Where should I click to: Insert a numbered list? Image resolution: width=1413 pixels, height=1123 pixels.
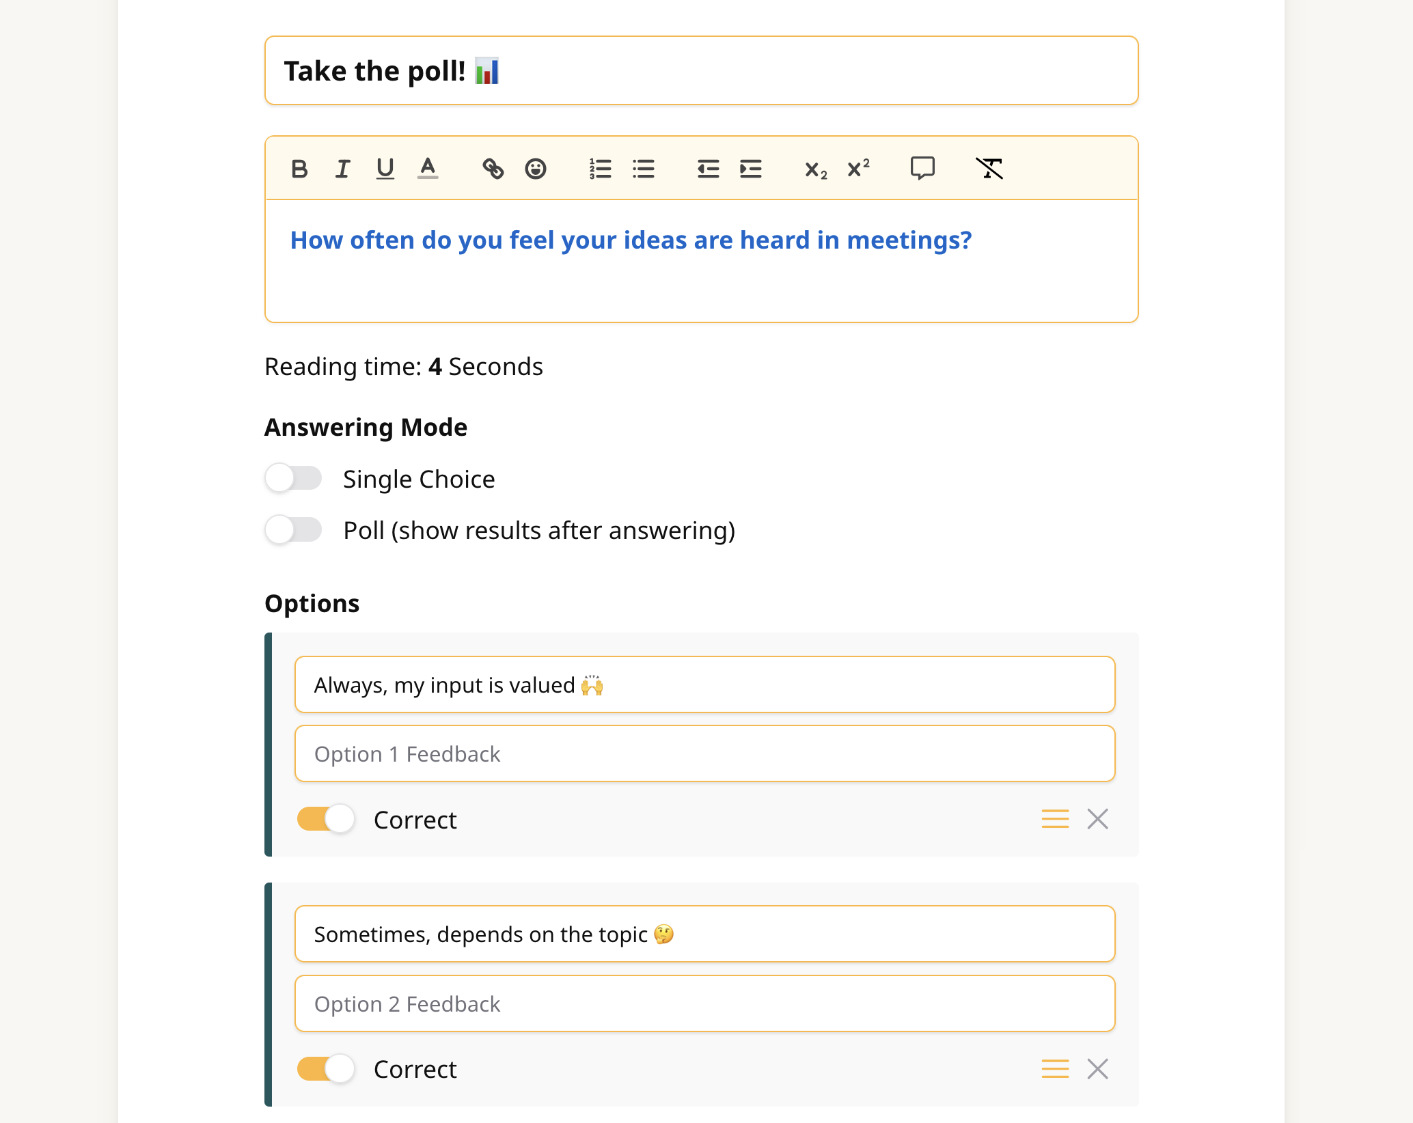coord(601,169)
